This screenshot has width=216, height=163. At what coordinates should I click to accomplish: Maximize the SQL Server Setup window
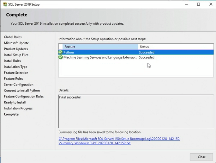(x=198, y=4)
